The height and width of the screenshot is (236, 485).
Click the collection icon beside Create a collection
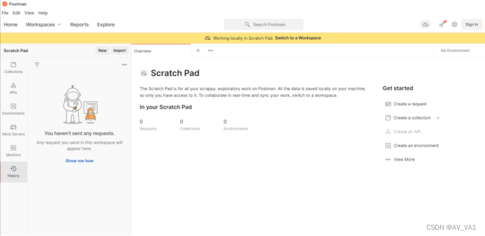click(x=388, y=118)
